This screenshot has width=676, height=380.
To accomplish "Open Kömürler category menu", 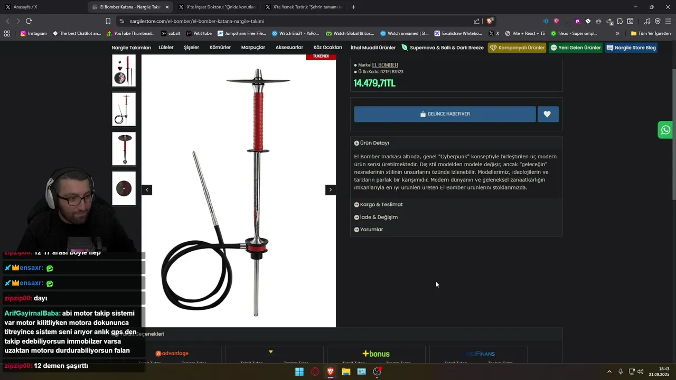I will [x=220, y=47].
